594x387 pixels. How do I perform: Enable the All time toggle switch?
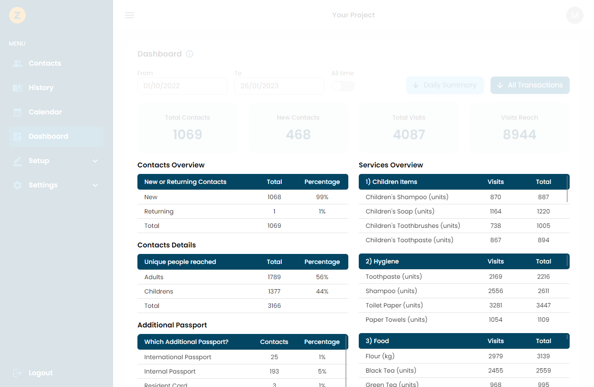click(343, 86)
